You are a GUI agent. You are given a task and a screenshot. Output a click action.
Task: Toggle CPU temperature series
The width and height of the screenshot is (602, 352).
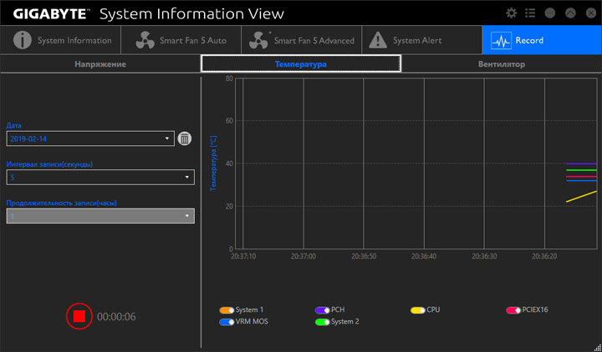click(x=418, y=310)
